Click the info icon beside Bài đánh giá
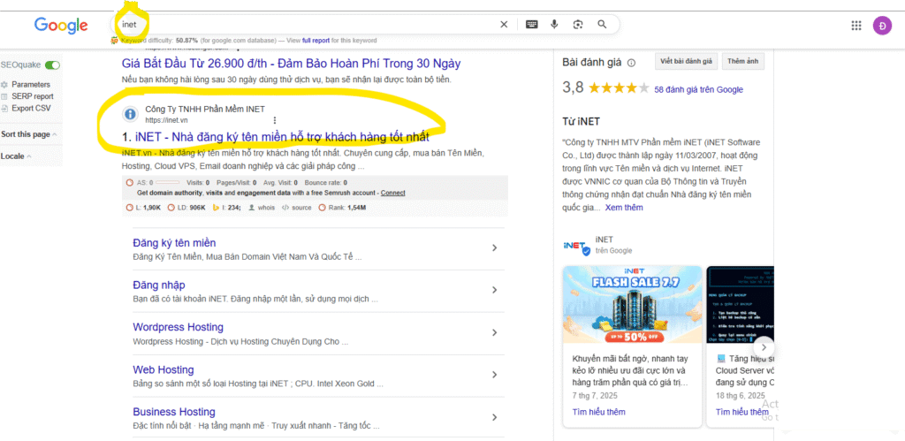 click(x=631, y=63)
